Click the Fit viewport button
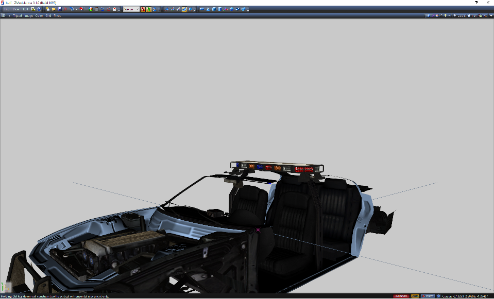 (483, 16)
